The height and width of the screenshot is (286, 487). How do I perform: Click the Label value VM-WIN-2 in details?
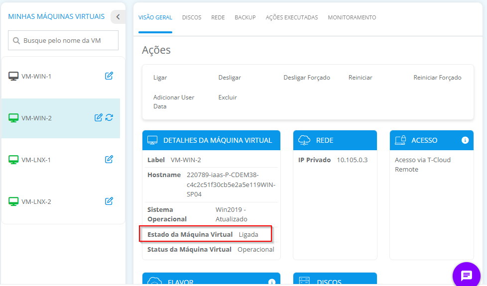click(x=186, y=160)
